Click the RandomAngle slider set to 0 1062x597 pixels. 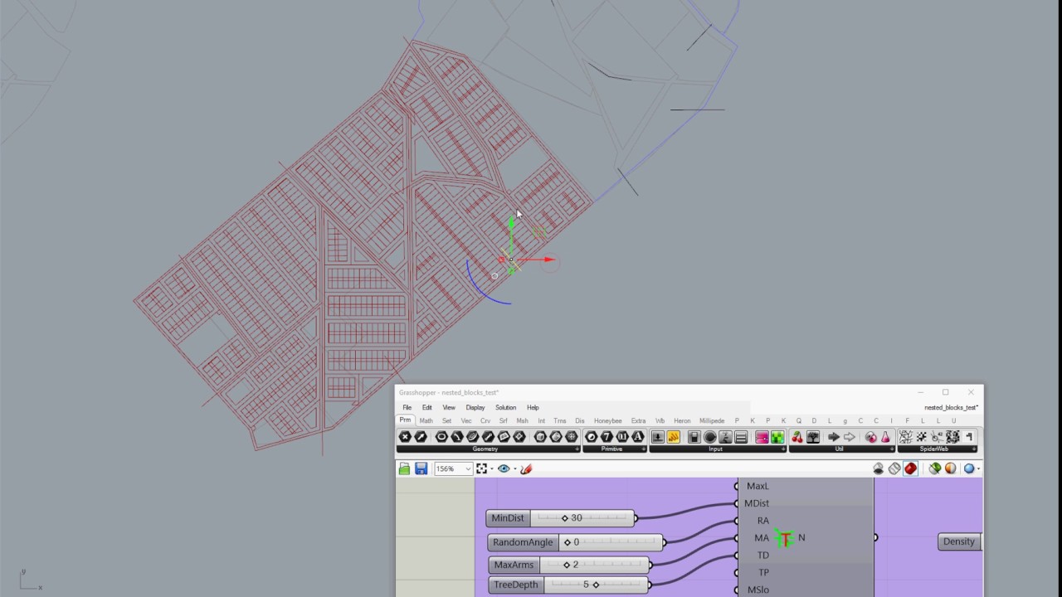[576, 542]
